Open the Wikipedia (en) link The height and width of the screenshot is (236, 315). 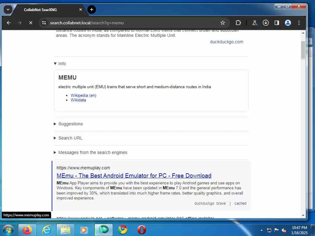coord(83,96)
